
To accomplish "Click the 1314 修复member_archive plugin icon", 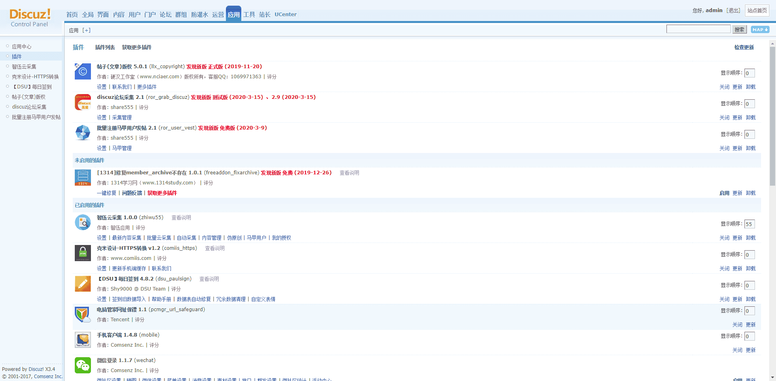I will pyautogui.click(x=83, y=178).
